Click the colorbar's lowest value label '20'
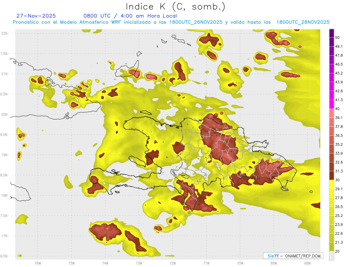This screenshot has width=345, height=267. [x=338, y=251]
